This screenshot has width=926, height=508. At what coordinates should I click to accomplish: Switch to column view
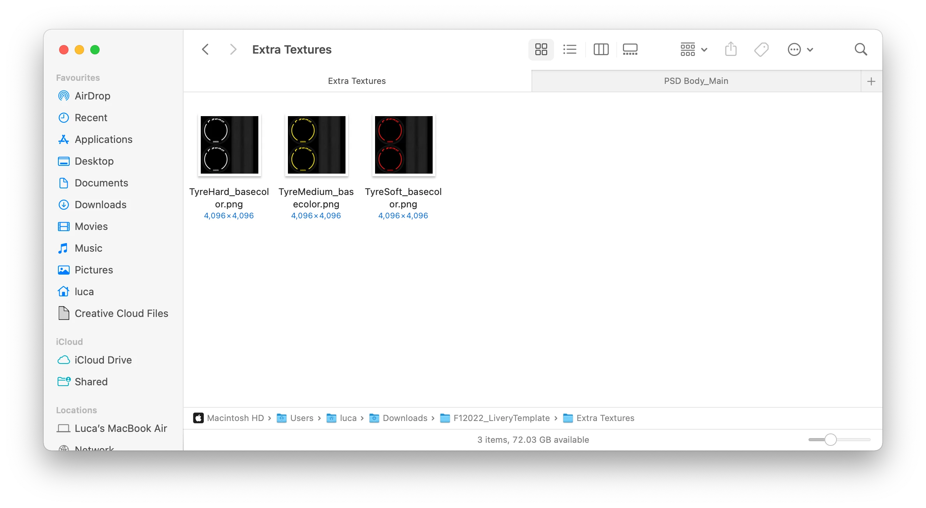pyautogui.click(x=601, y=49)
